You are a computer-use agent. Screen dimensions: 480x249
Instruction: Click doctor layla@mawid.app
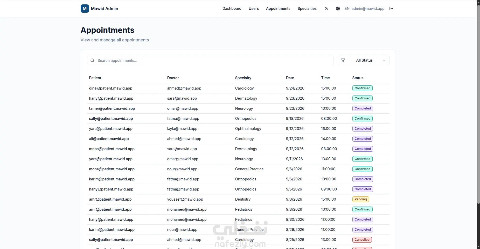pyautogui.click(x=182, y=129)
